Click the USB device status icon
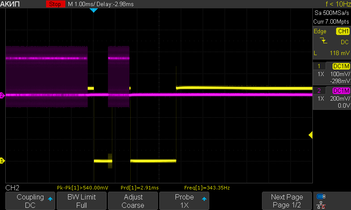This screenshot has height=210, width=351. [321, 196]
